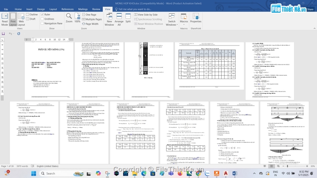317x178 pixels.
Task: Open the Undo history dropdown arrow
Action: (14, 34)
